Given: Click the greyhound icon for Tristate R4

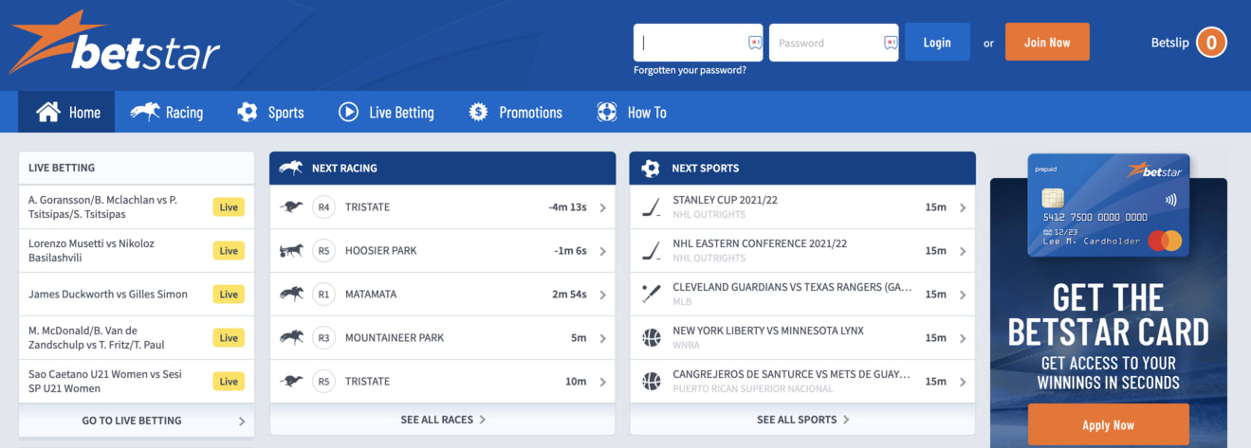Looking at the screenshot, I should point(291,207).
